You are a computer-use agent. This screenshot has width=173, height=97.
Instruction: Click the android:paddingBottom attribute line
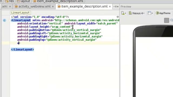(x=59, y=30)
